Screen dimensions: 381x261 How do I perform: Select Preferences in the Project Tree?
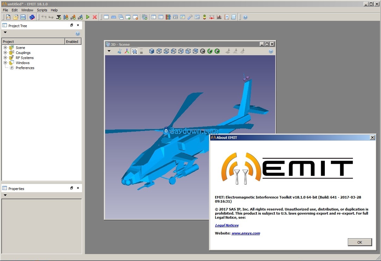[x=25, y=68]
